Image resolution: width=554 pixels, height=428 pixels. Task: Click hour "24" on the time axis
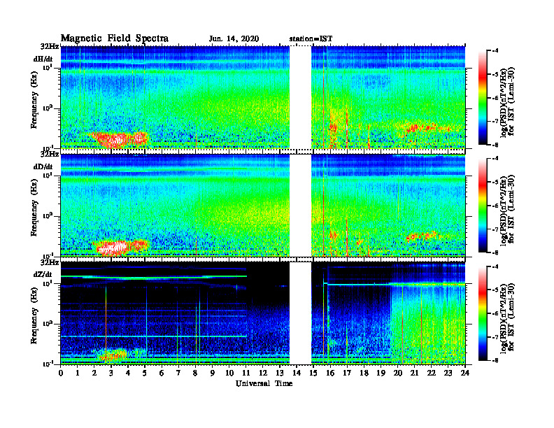(465, 373)
